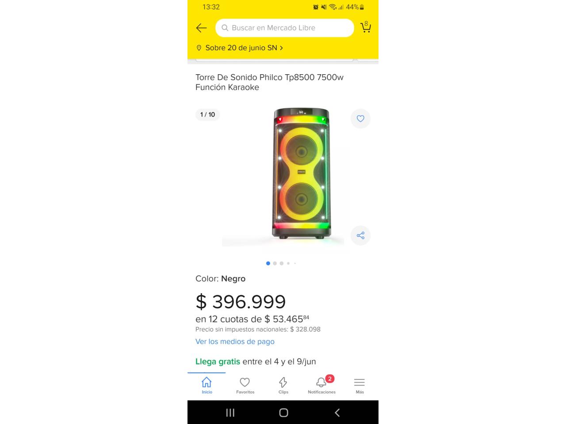Open the Favoritos tab
566x424 pixels.
tap(245, 386)
